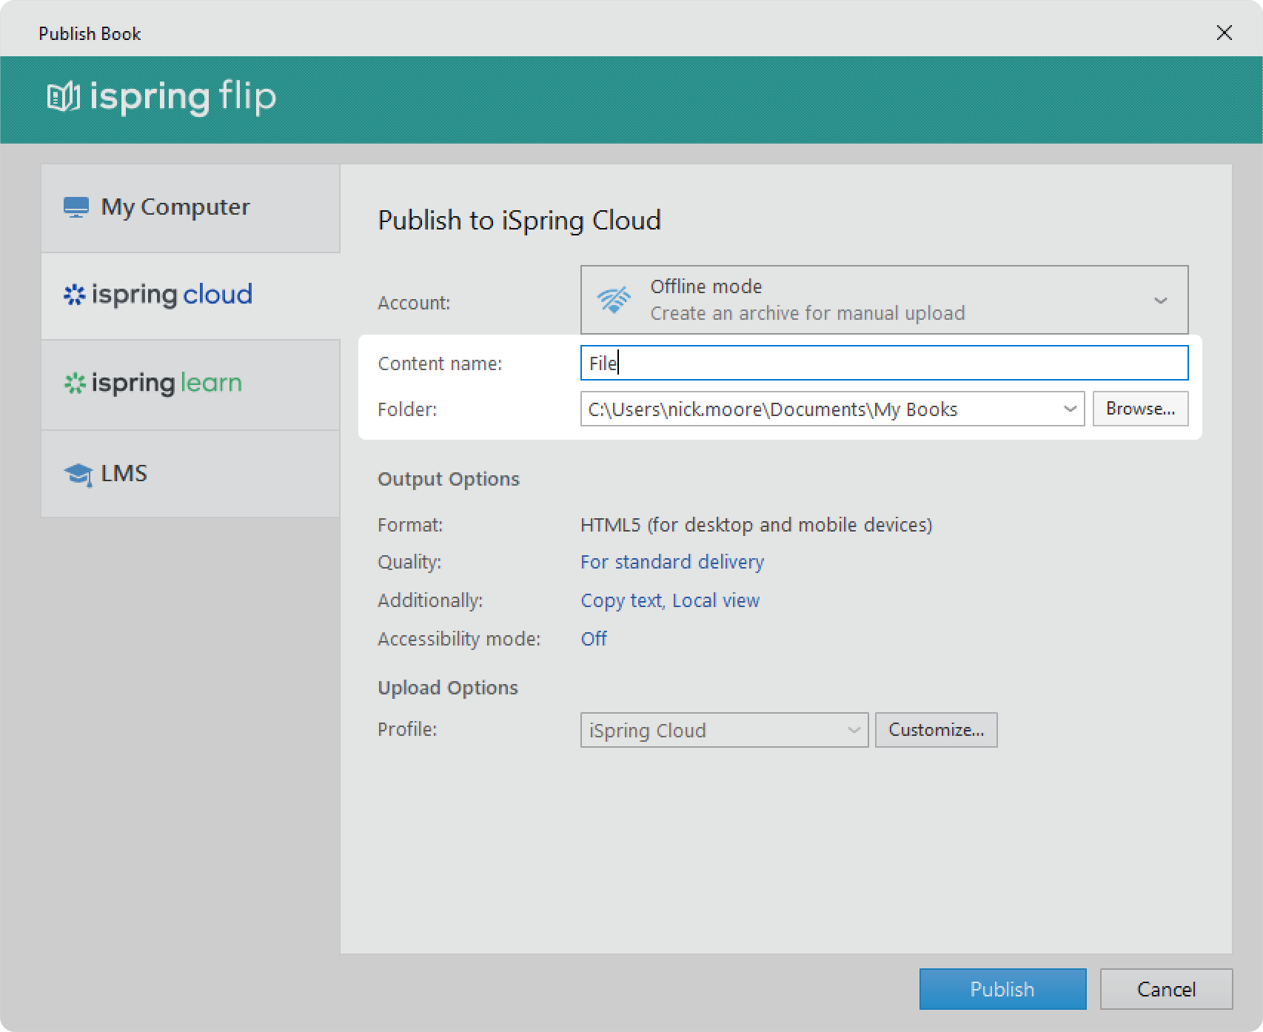Expand the Account dropdown chevron
The height and width of the screenshot is (1032, 1263).
coord(1160,301)
